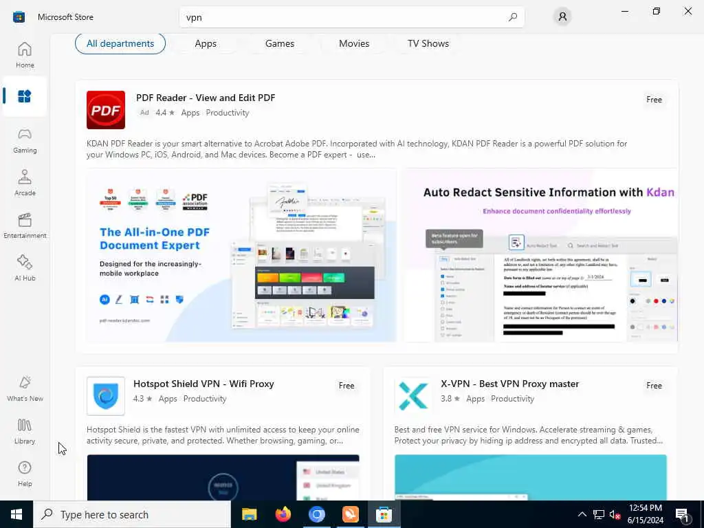Open the AI Hub sidebar item
The image size is (704, 528).
(x=25, y=268)
